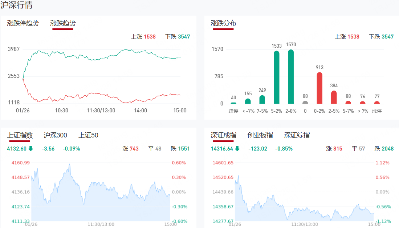Click the red advancers trend line
Image resolution: width=399 pixels, height=228 pixels.
(102, 95)
